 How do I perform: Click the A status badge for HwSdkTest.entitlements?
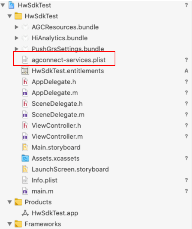point(186,71)
